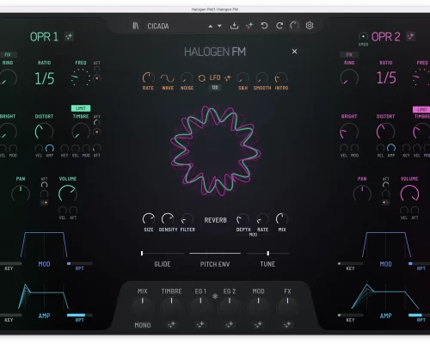
Task: Click the GLIDE slider handle
Action: point(142,253)
